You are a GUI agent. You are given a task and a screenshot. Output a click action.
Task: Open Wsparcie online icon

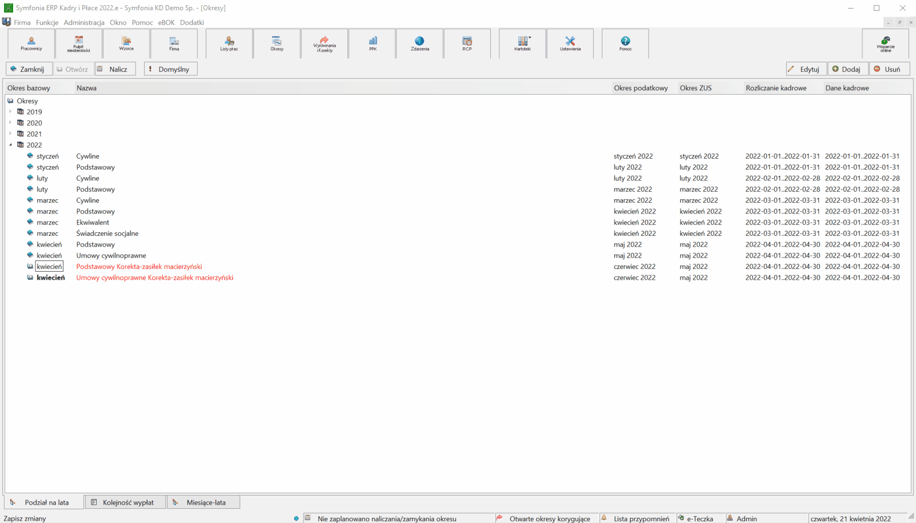tap(886, 43)
